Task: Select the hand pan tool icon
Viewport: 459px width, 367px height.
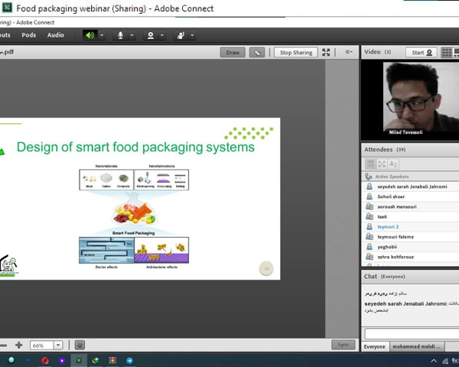Action: [80, 346]
